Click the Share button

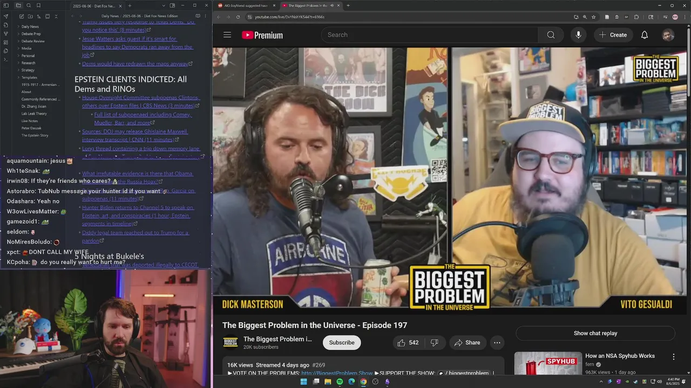tap(467, 343)
